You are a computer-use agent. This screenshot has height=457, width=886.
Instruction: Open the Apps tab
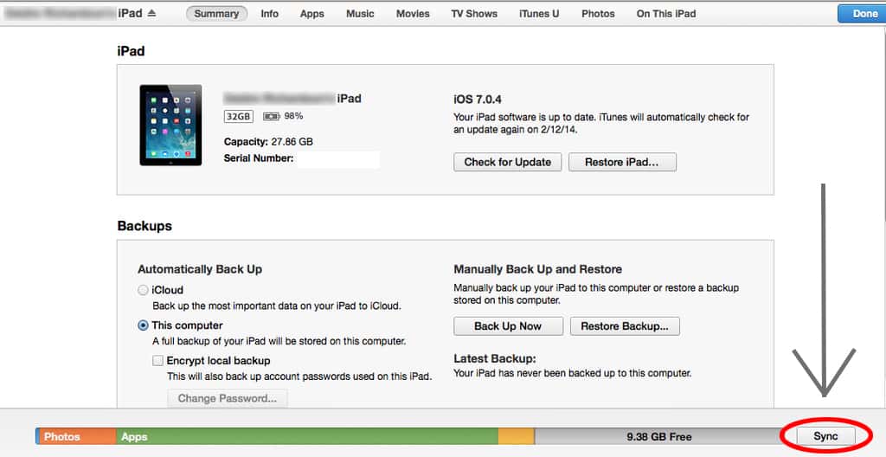(311, 14)
